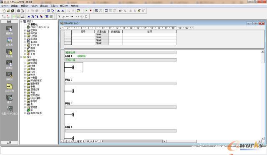Click the Upload triangle toolbar icon
Viewport: 267px width, 155px height.
pos(58,11)
